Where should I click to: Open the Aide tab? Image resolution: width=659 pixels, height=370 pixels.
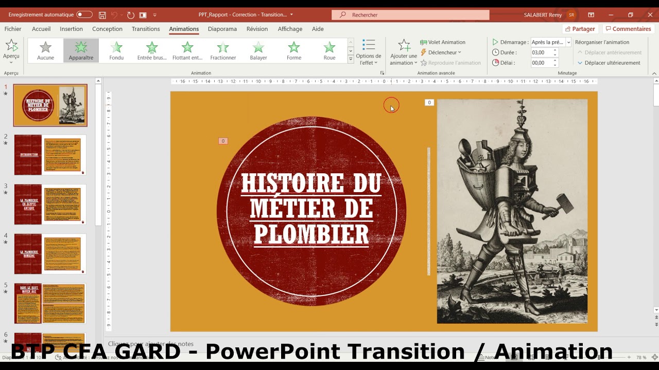[318, 29]
